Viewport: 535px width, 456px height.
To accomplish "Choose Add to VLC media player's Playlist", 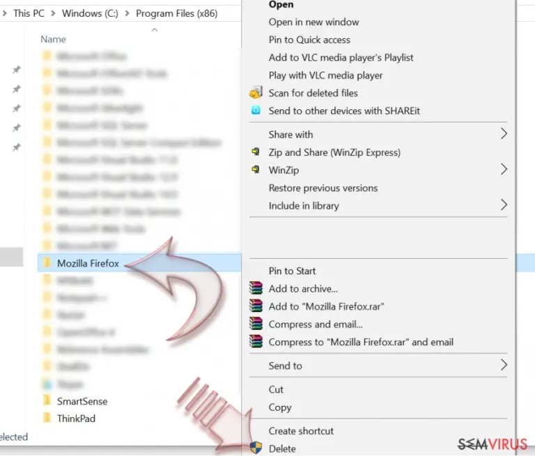I will [341, 58].
